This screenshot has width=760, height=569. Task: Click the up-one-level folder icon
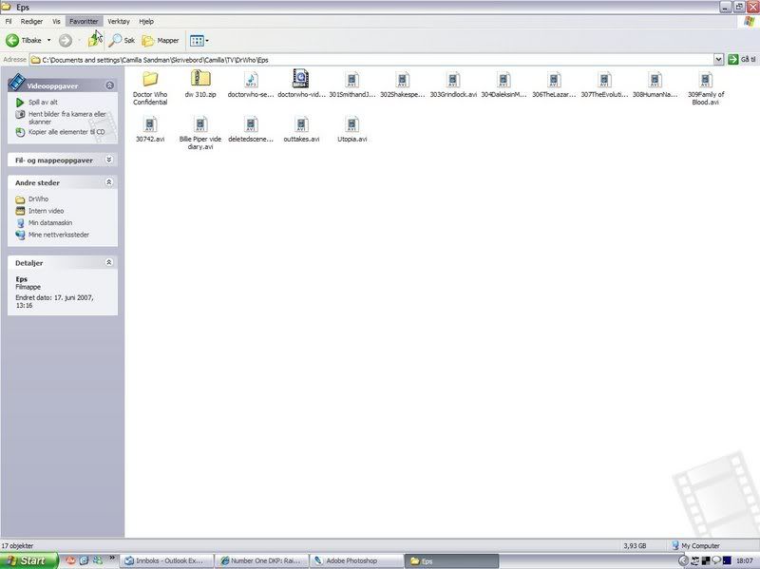coord(94,41)
